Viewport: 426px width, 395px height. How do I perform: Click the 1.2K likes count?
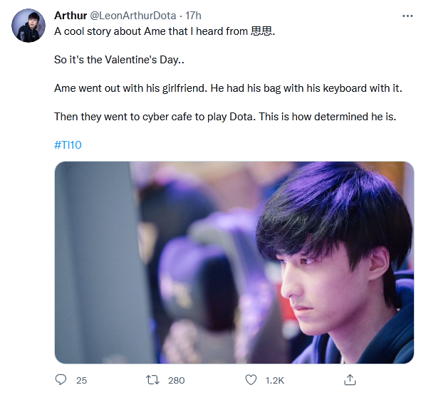pos(275,380)
